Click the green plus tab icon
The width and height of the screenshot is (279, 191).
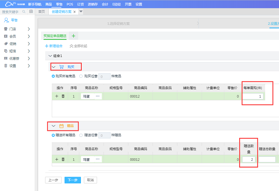pos(73,36)
